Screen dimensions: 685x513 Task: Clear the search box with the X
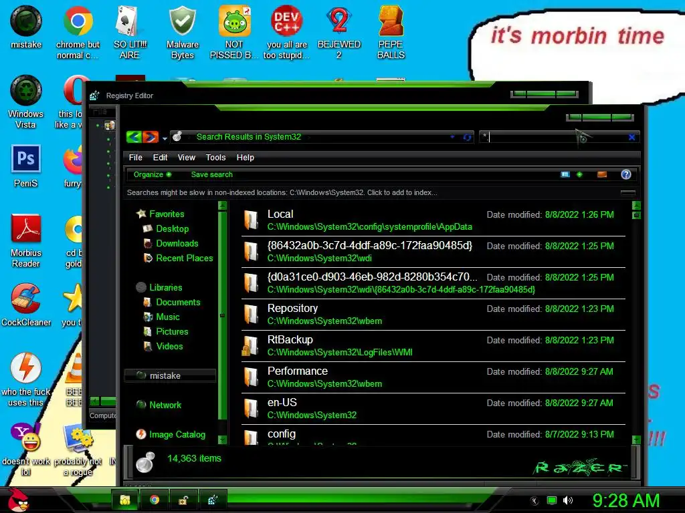click(631, 137)
